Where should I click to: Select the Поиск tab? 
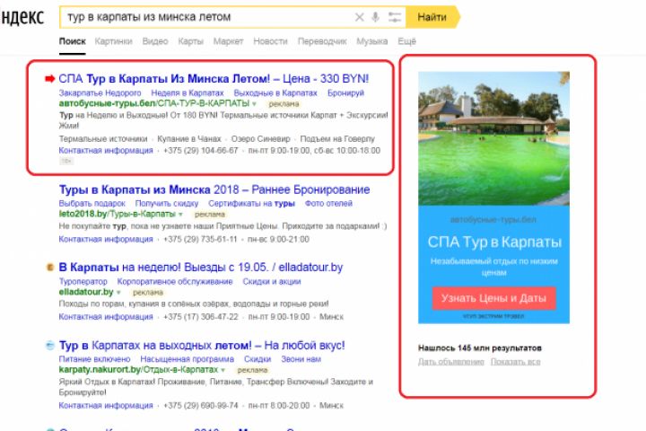(x=72, y=41)
